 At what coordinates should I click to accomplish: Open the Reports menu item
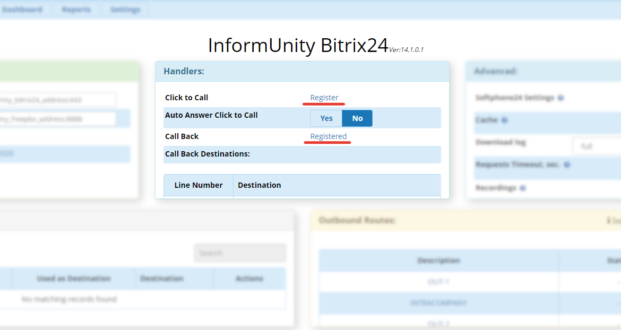(x=76, y=10)
